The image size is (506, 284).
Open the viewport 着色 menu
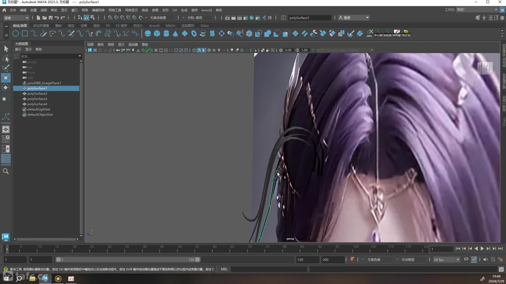(100, 44)
